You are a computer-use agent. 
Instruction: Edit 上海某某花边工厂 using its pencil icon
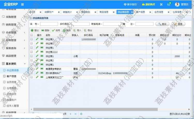(37, 77)
